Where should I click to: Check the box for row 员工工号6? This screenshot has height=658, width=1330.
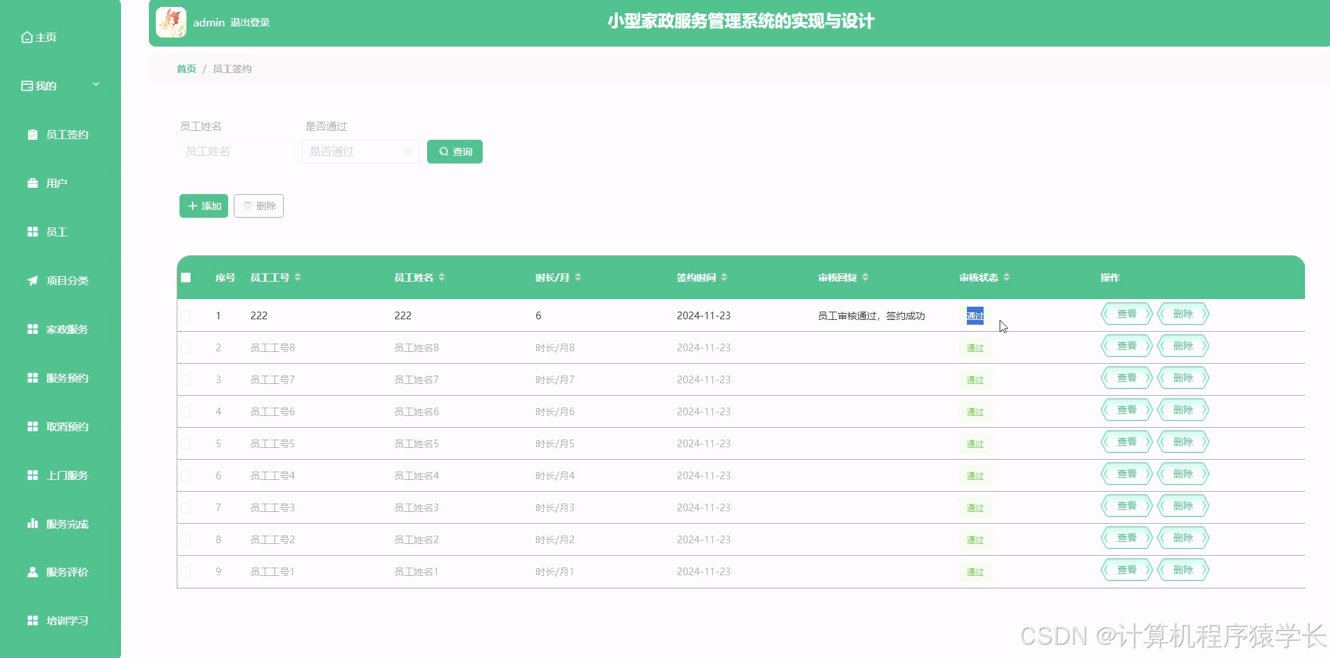[x=186, y=412]
